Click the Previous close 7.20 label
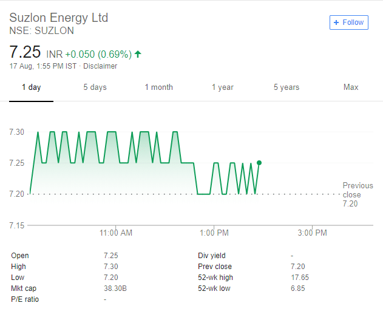 (358, 194)
